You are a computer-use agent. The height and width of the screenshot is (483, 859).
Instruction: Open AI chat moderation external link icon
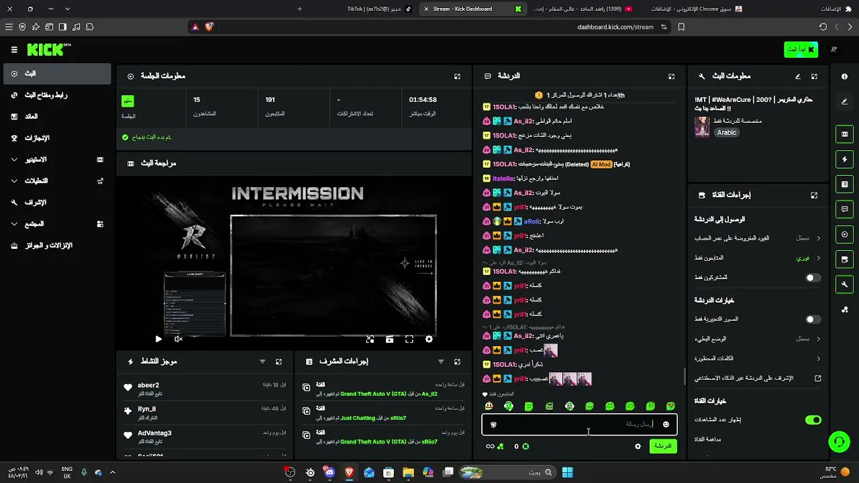818,378
